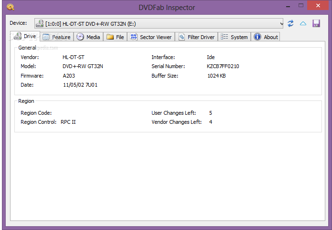
Task: Select firmware value A203
Action: pyautogui.click(x=69, y=76)
